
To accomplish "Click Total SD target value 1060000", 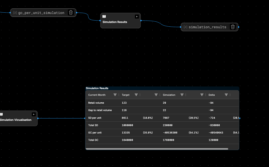I will (127, 125).
